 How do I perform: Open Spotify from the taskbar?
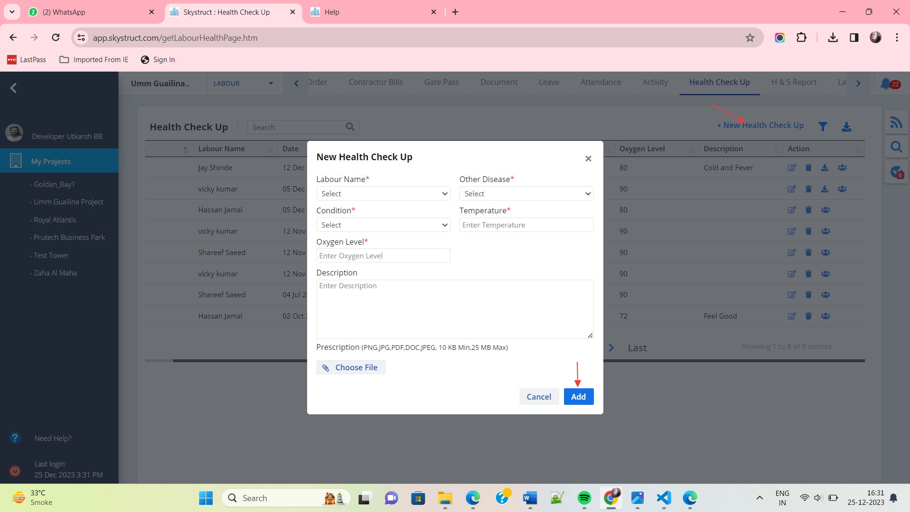[584, 498]
